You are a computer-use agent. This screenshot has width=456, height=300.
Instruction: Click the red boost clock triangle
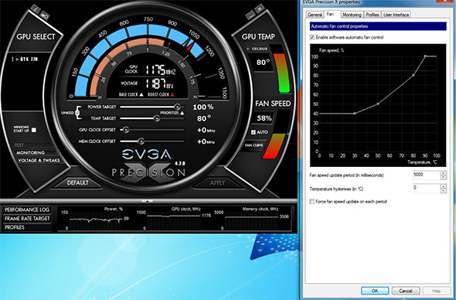tap(172, 94)
